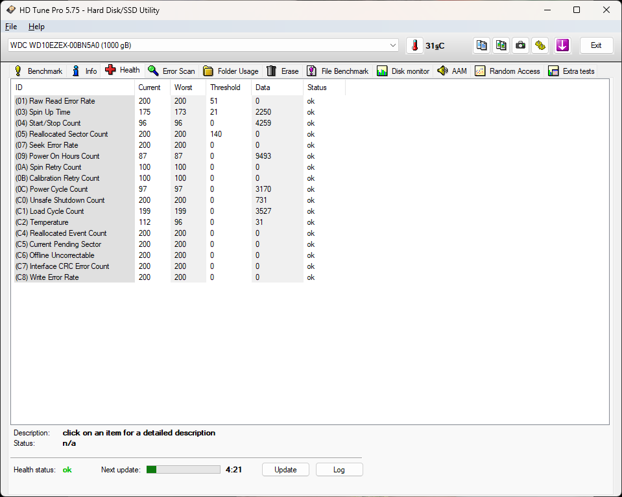
Task: Click the Log button
Action: (x=339, y=470)
